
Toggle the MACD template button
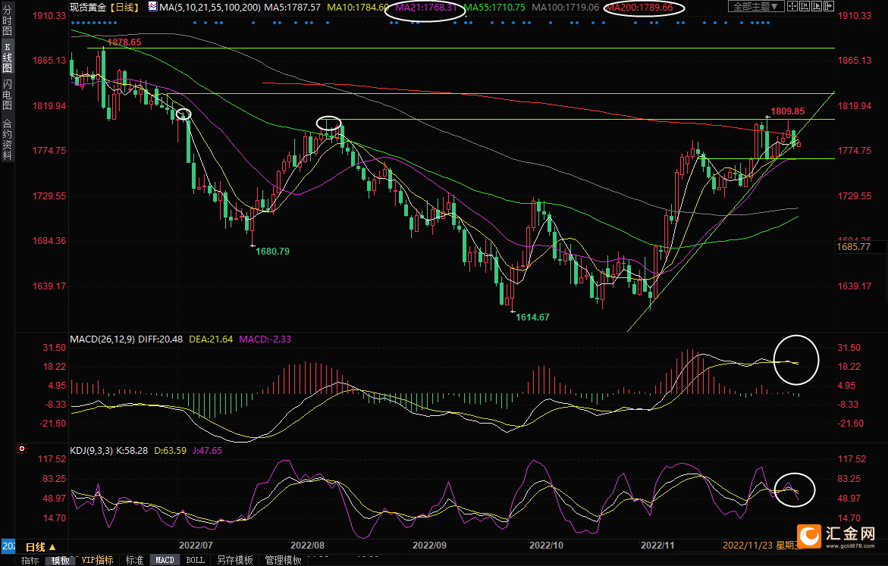tap(165, 561)
